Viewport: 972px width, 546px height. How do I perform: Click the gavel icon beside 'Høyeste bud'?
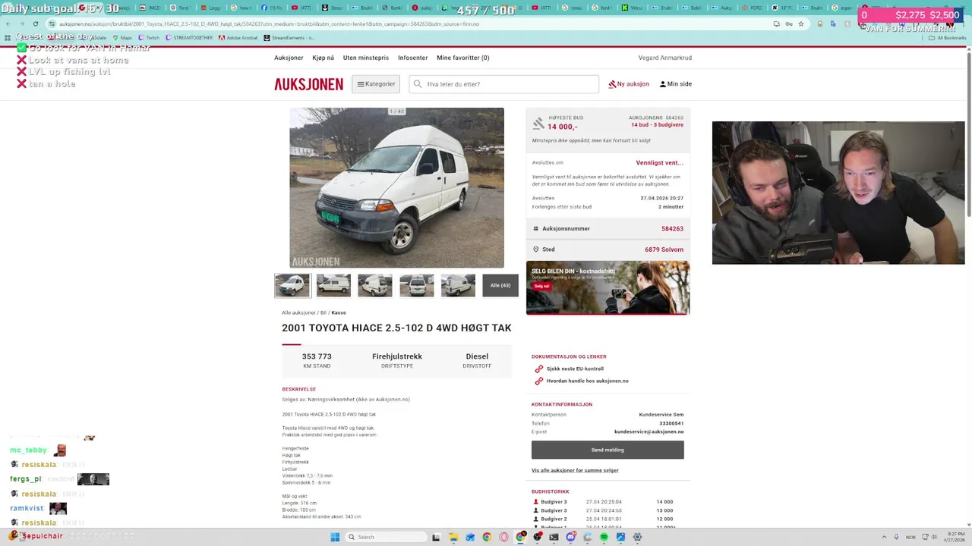click(538, 123)
